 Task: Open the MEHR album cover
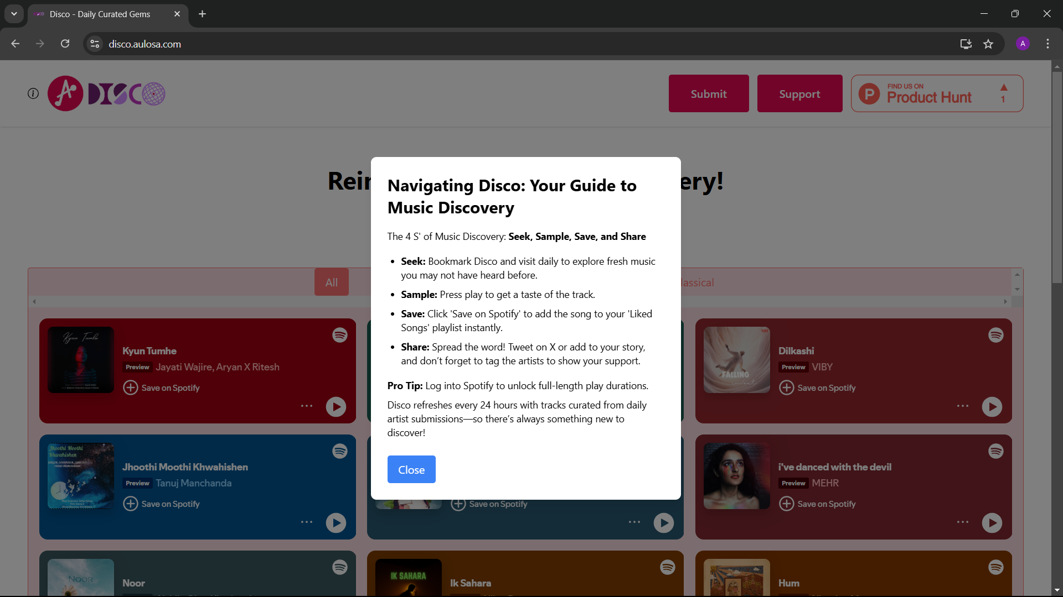(737, 476)
